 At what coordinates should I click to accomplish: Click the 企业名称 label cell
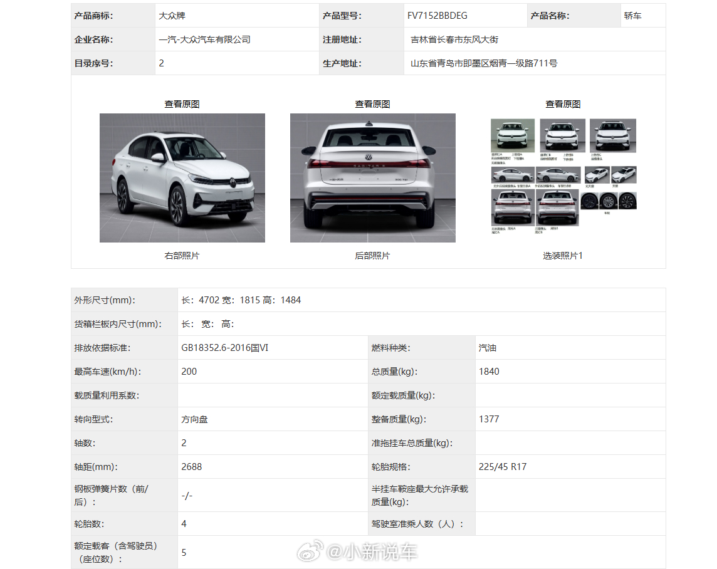(x=113, y=39)
